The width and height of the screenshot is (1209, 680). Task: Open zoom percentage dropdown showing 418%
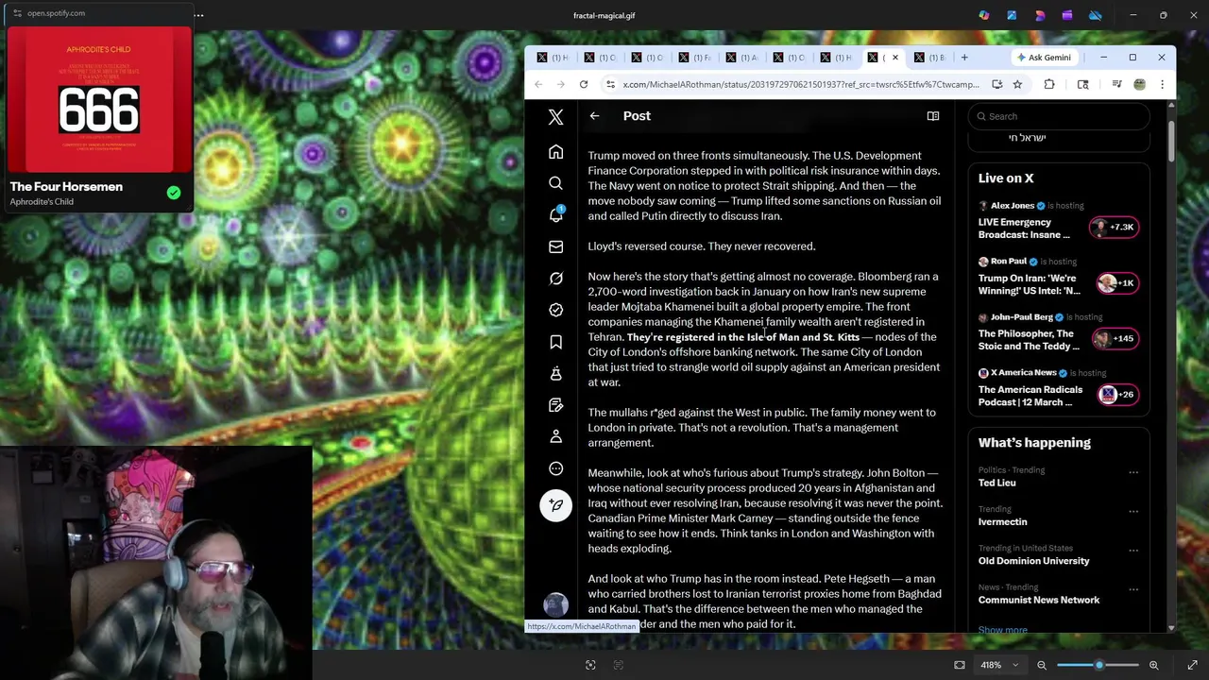[x=999, y=665]
